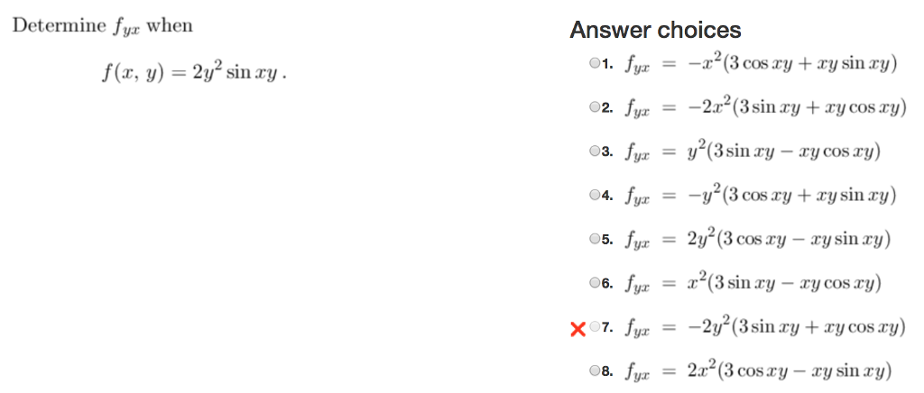Click the greyed radio button for answer 7
The image size is (924, 393).
595,326
